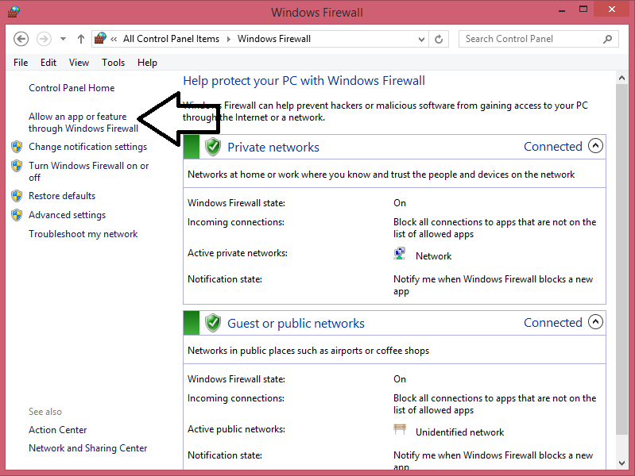Click Restore defaults link

point(62,196)
